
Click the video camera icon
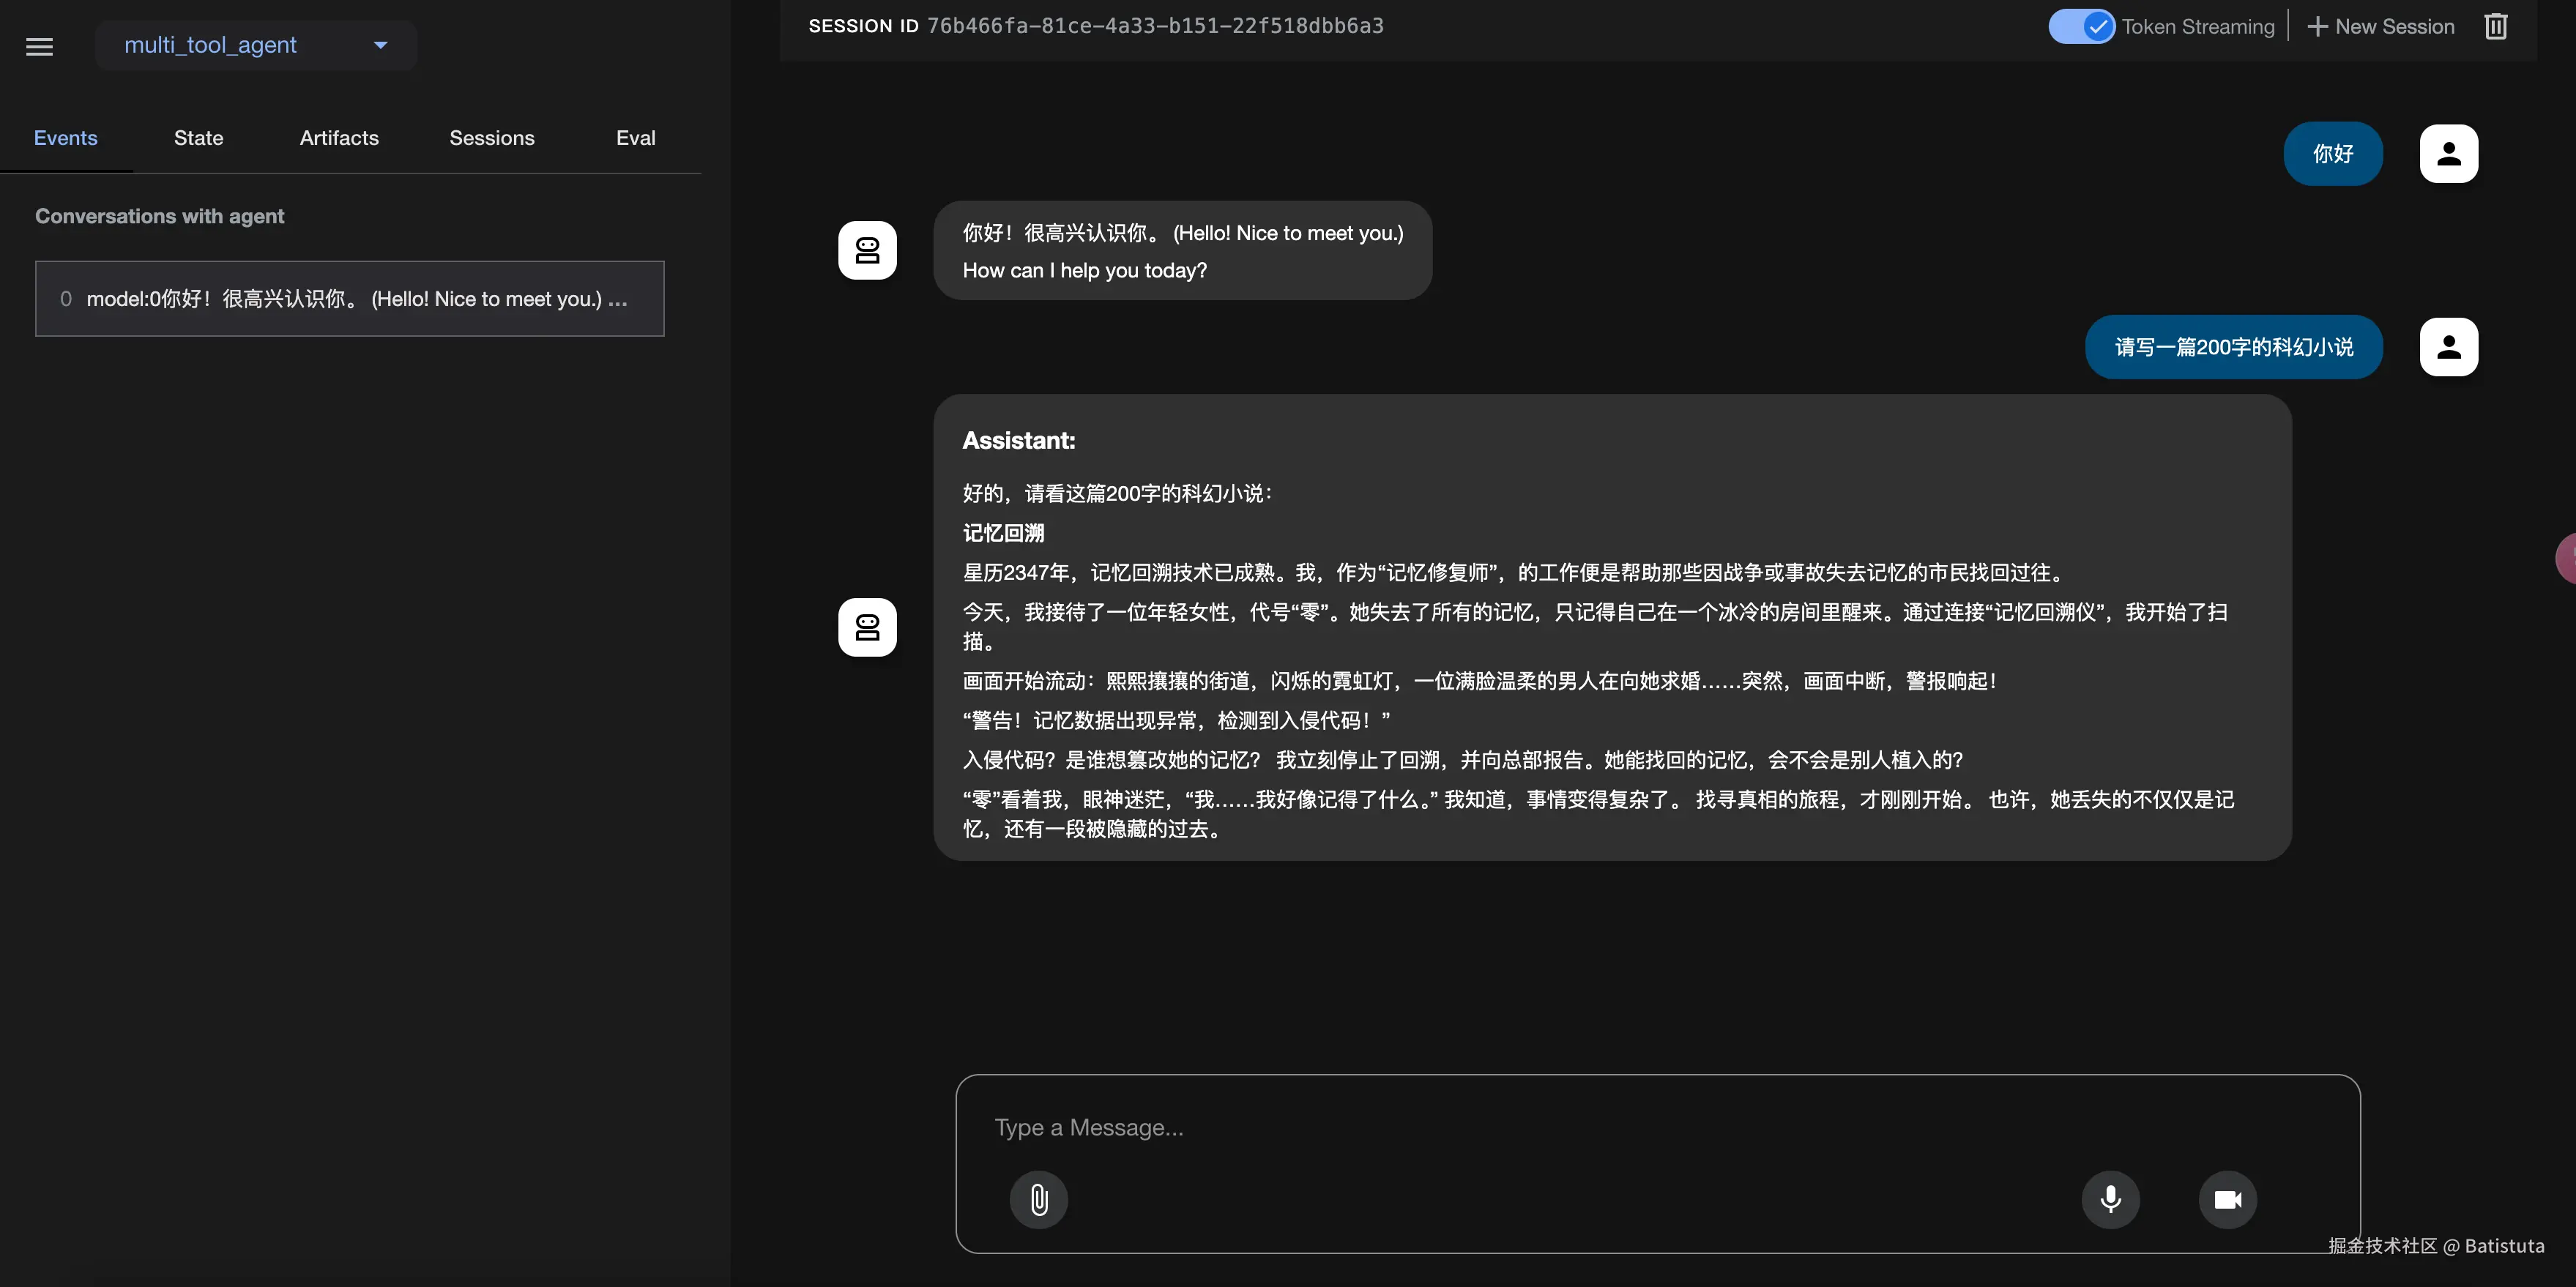[x=2227, y=1199]
